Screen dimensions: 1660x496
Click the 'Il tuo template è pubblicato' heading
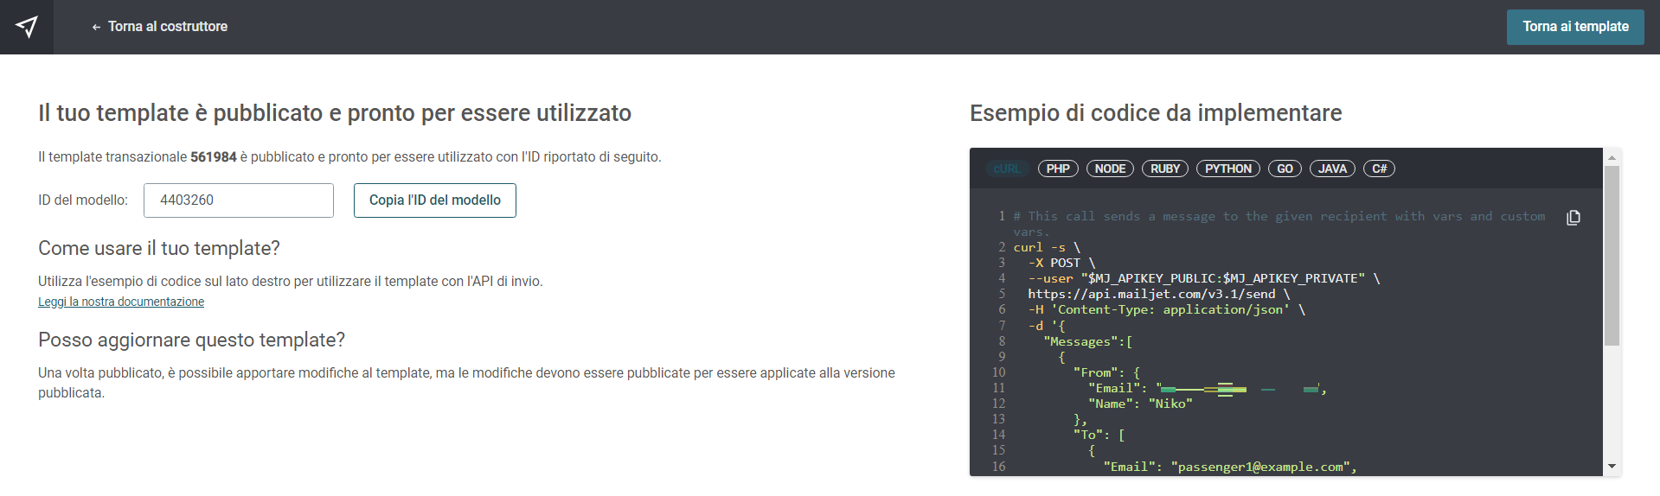coord(335,113)
